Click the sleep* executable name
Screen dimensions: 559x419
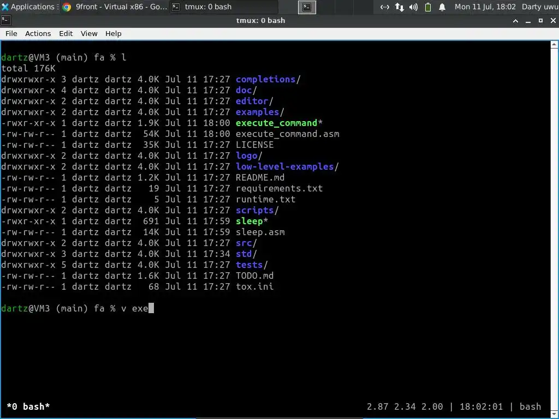coord(252,222)
